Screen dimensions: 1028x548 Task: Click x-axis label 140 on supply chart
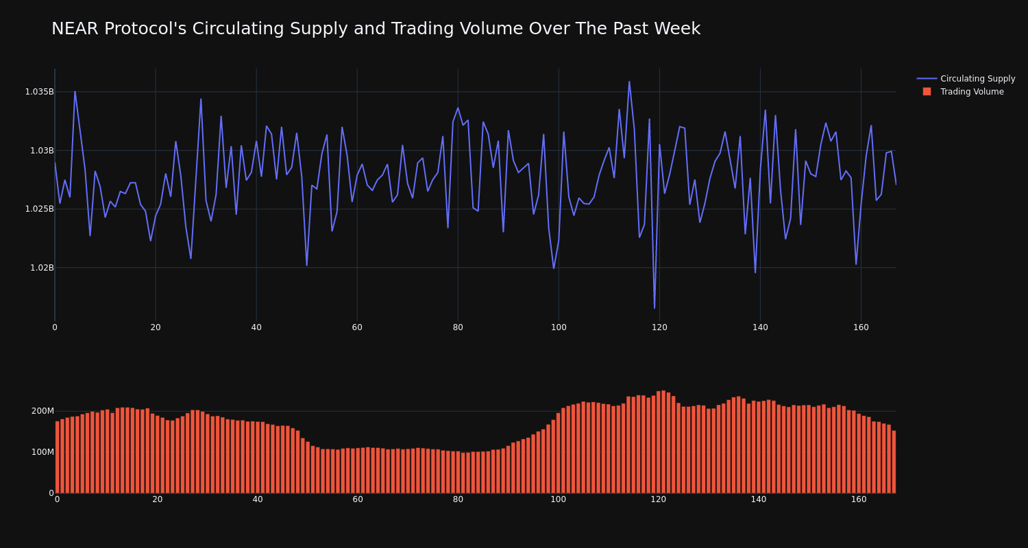pyautogui.click(x=760, y=327)
